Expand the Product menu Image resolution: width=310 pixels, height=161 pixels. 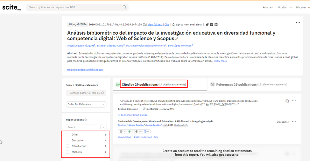click(x=285, y=7)
